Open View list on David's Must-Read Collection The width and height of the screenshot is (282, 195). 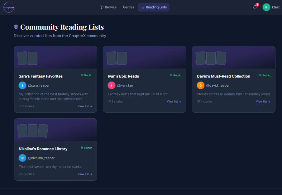(263, 102)
